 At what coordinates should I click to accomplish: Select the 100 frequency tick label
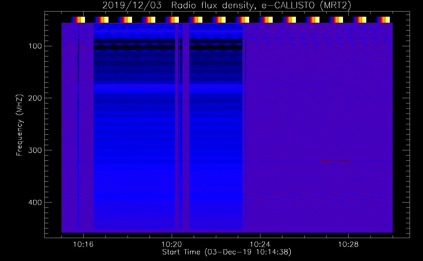(x=35, y=46)
